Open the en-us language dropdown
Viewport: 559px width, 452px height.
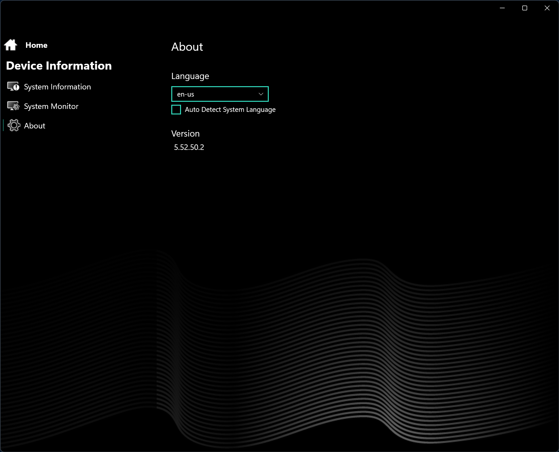tap(220, 94)
